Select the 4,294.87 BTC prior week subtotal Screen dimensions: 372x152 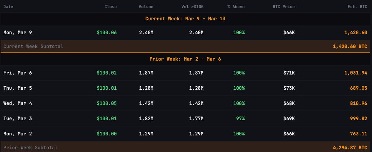pos(350,148)
